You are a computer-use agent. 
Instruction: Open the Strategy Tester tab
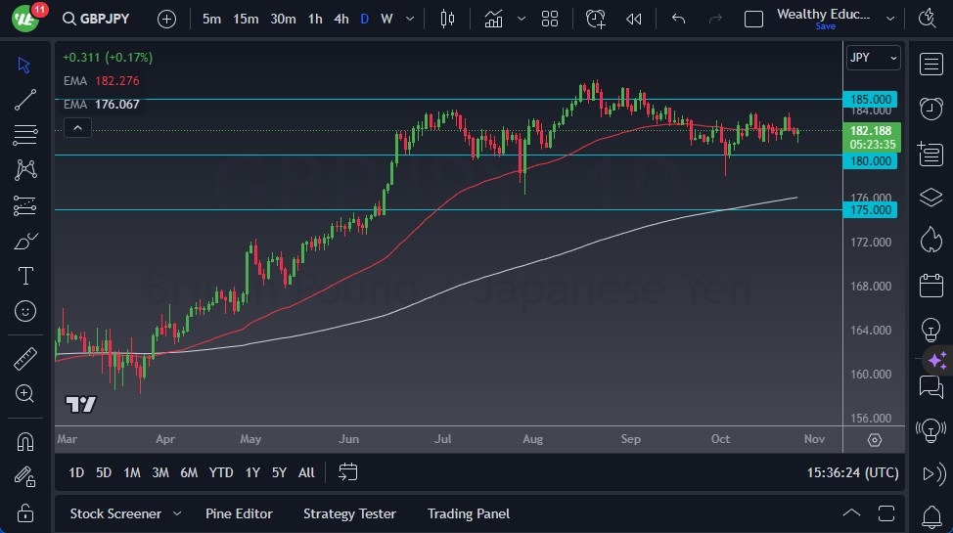click(349, 513)
